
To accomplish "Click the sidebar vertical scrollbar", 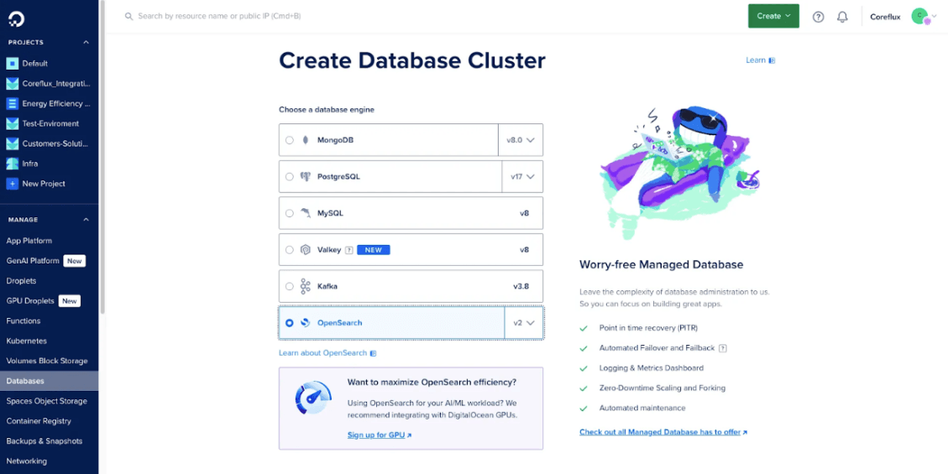I will tap(102, 168).
